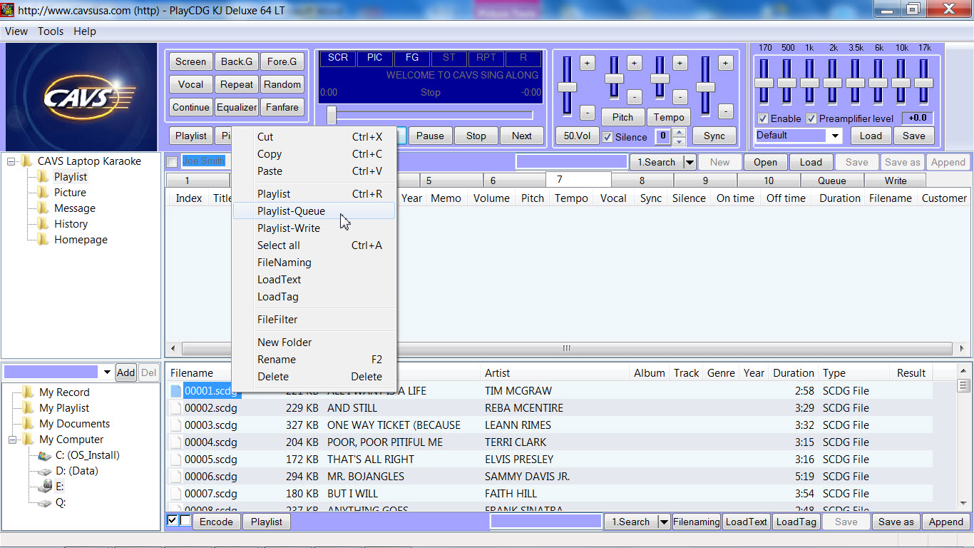Click the file icon beside 00002.scdg
Viewport: 974px width, 548px height.
click(x=175, y=408)
